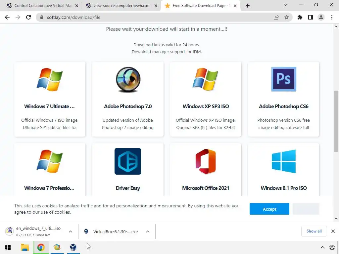Reload the softlay download page
Screen dimensions: 339x254
[28, 17]
